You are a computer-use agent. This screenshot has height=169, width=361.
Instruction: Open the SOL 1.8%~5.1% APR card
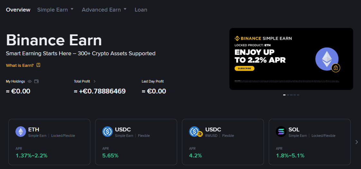pyautogui.click(x=310, y=142)
